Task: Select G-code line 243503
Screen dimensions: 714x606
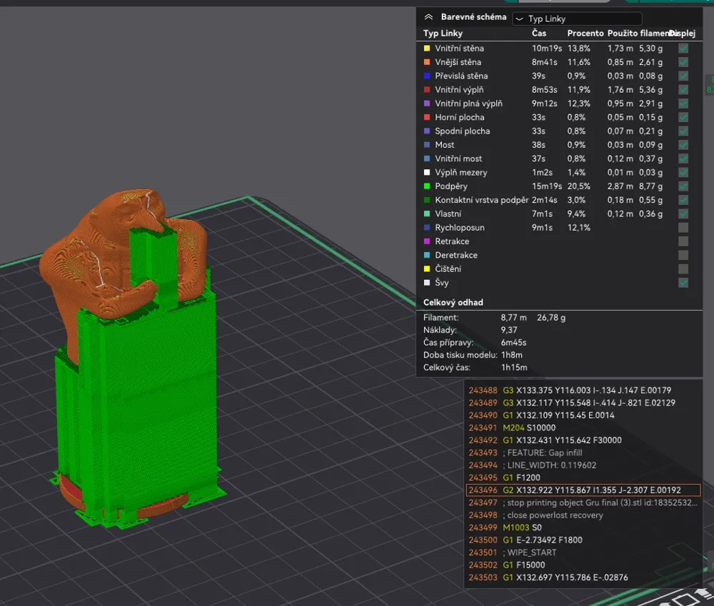Action: [x=583, y=577]
